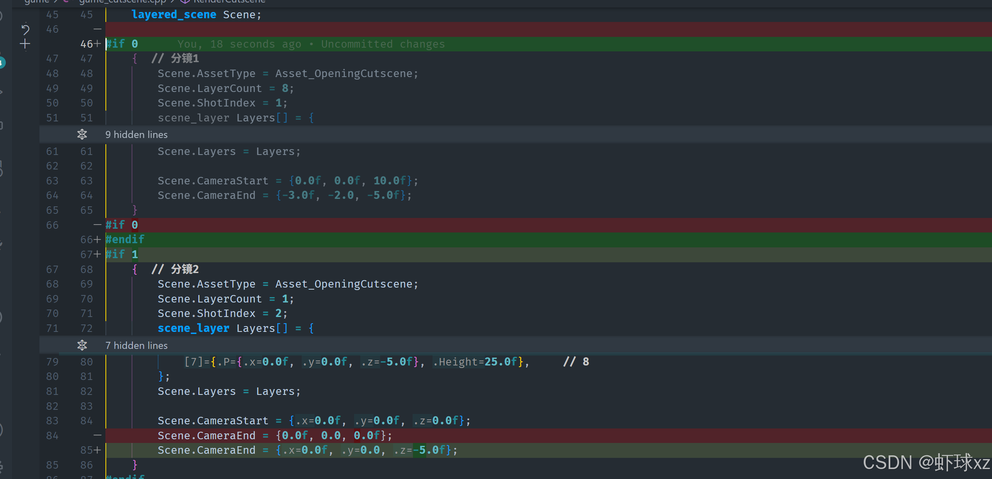
Task: Click the stage change plus icon
Action: 25,44
